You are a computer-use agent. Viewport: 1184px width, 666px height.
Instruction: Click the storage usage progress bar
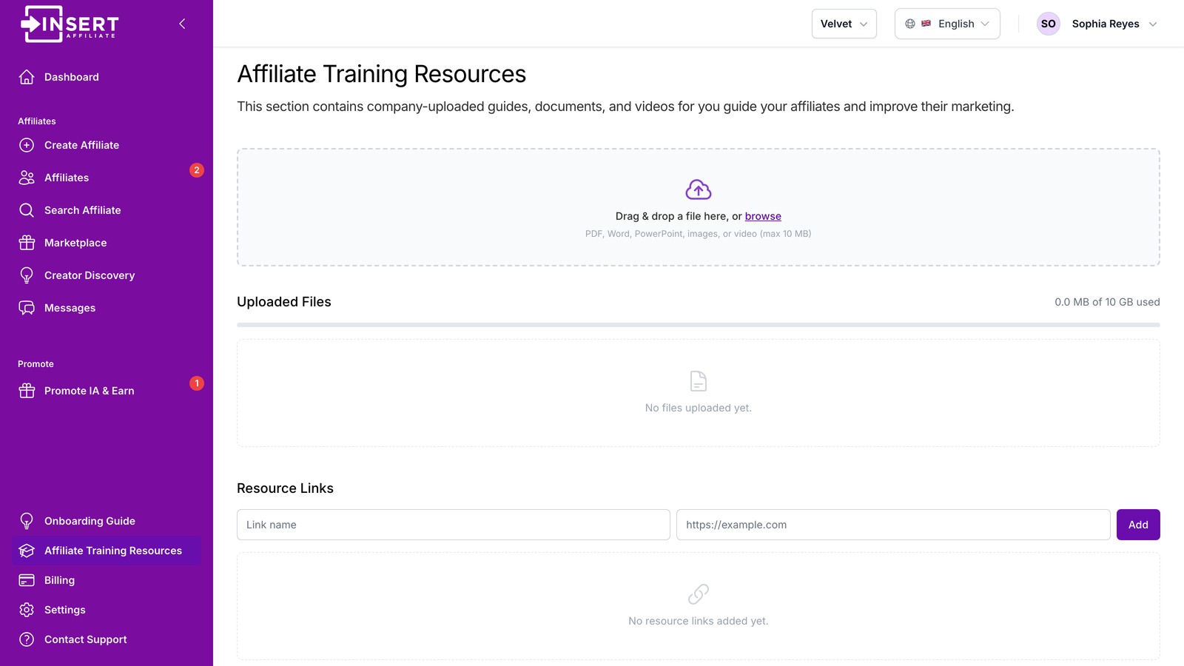(699, 325)
